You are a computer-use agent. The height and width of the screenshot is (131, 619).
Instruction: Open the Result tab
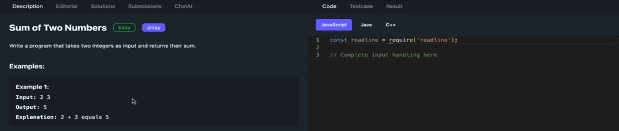point(394,6)
